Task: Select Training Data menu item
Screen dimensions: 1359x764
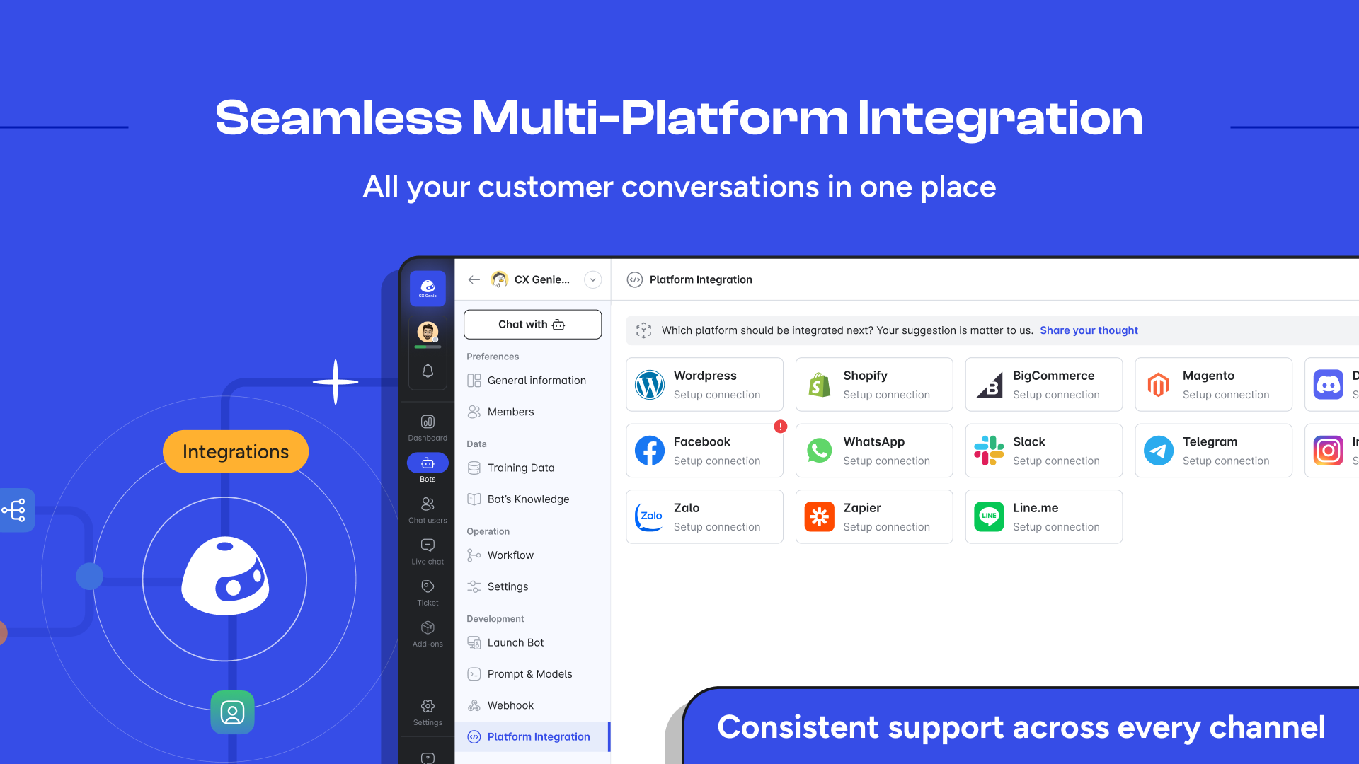Action: pos(520,466)
